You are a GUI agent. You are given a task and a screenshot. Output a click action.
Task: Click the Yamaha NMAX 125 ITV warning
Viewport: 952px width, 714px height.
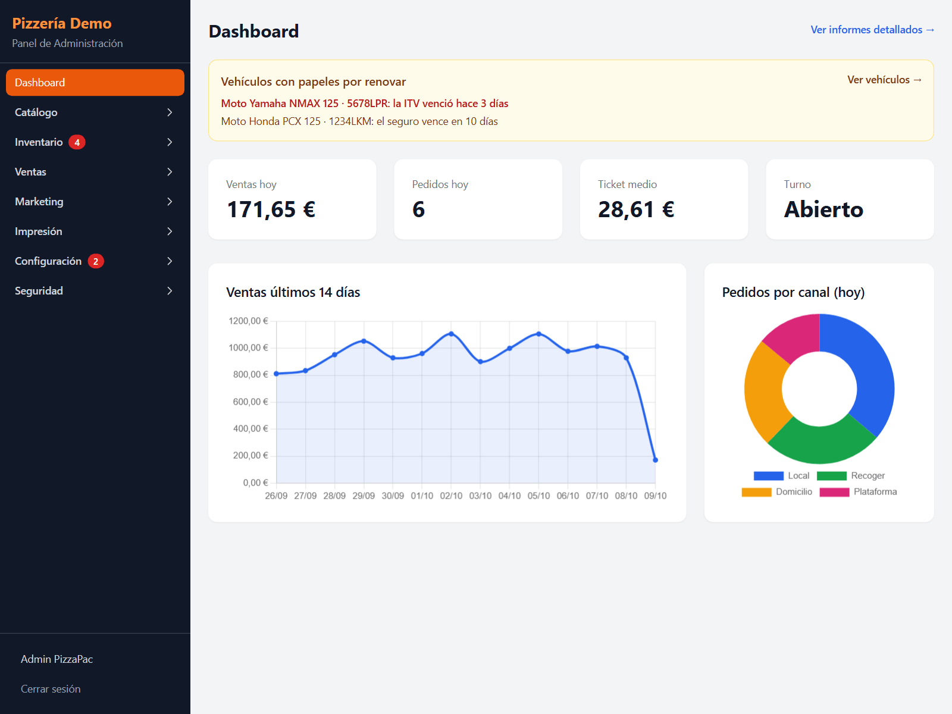pos(365,104)
